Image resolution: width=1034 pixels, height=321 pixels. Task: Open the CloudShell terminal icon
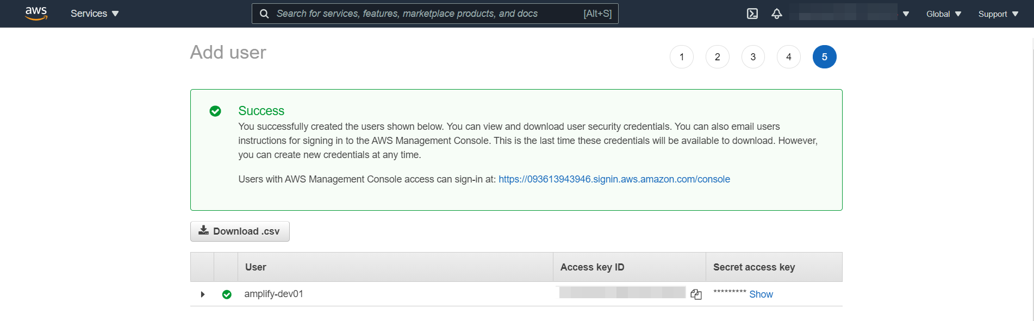[x=752, y=14]
